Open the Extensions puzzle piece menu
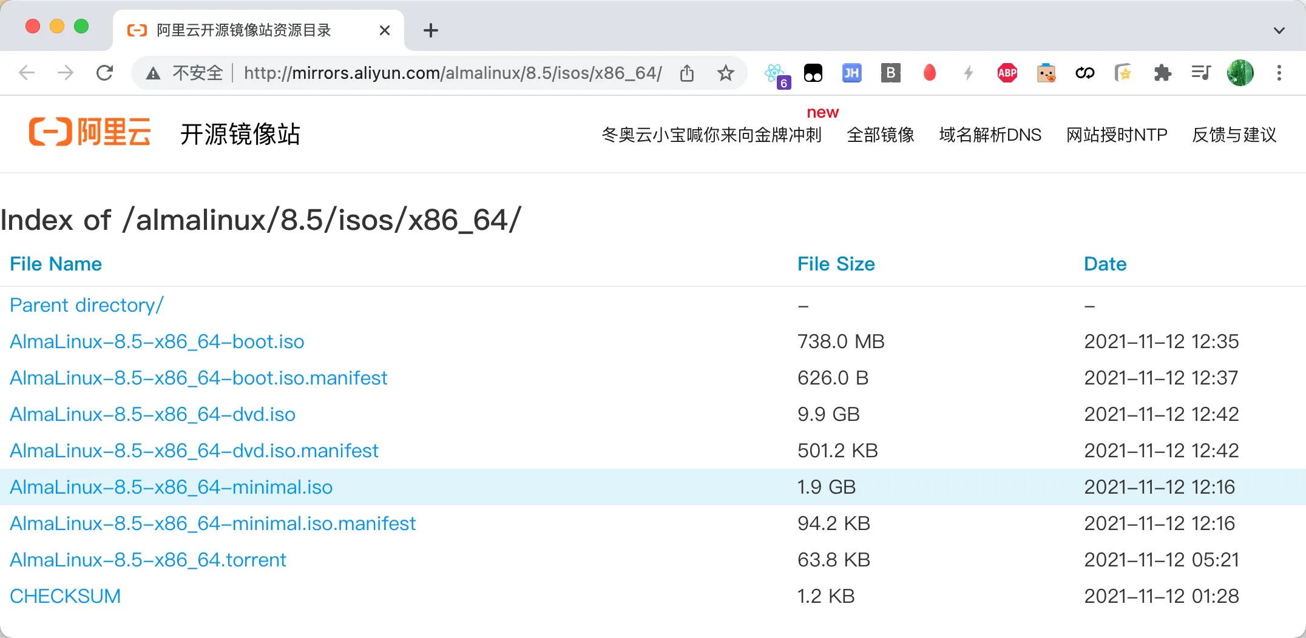This screenshot has height=638, width=1306. click(1163, 73)
